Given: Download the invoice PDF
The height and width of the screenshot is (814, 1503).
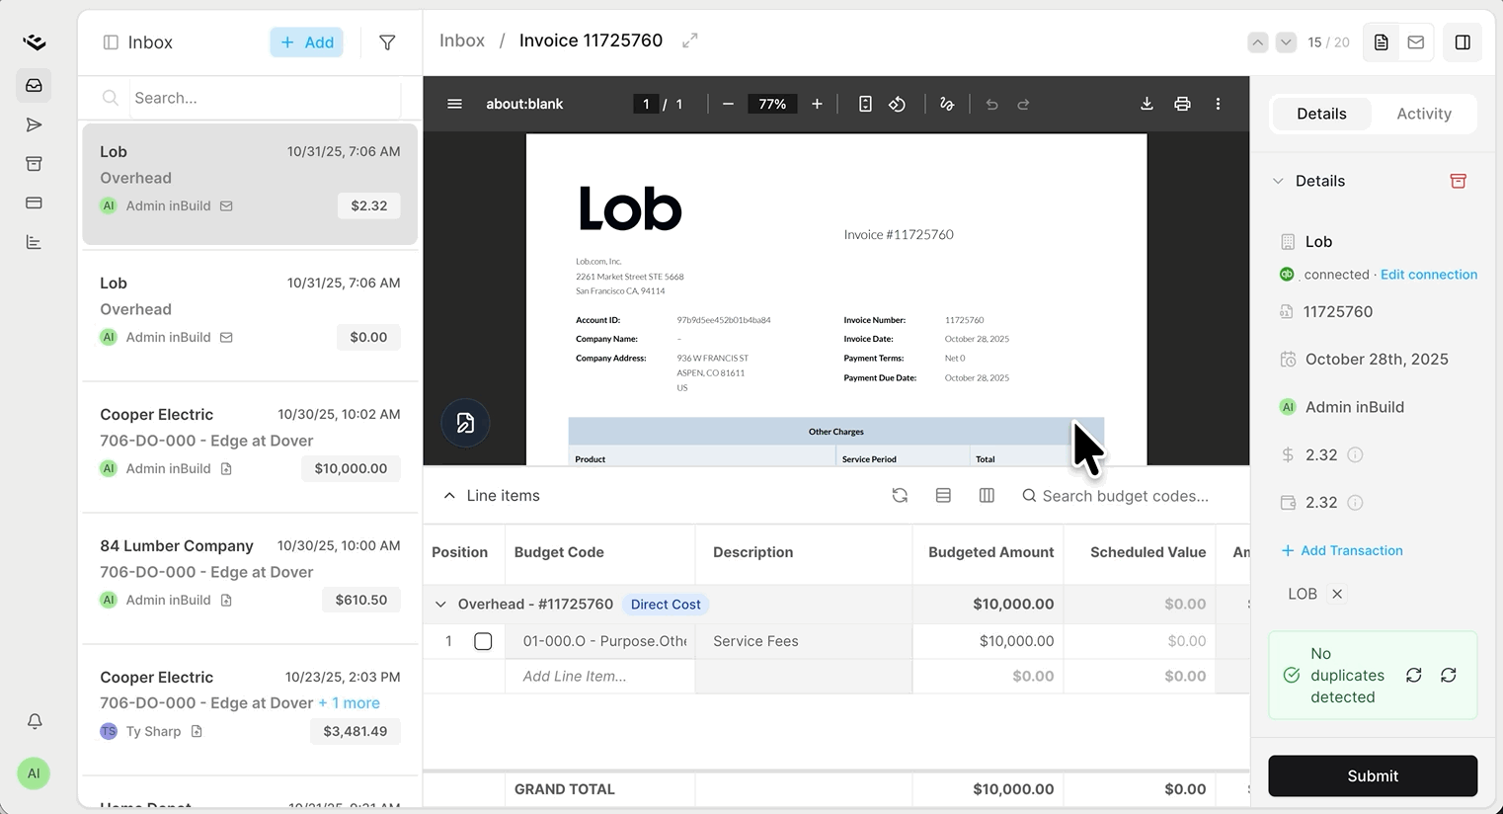Looking at the screenshot, I should point(1146,104).
